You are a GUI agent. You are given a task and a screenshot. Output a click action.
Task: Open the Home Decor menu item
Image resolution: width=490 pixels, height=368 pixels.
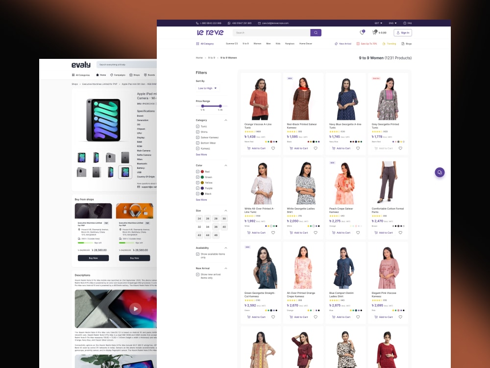[x=306, y=44]
